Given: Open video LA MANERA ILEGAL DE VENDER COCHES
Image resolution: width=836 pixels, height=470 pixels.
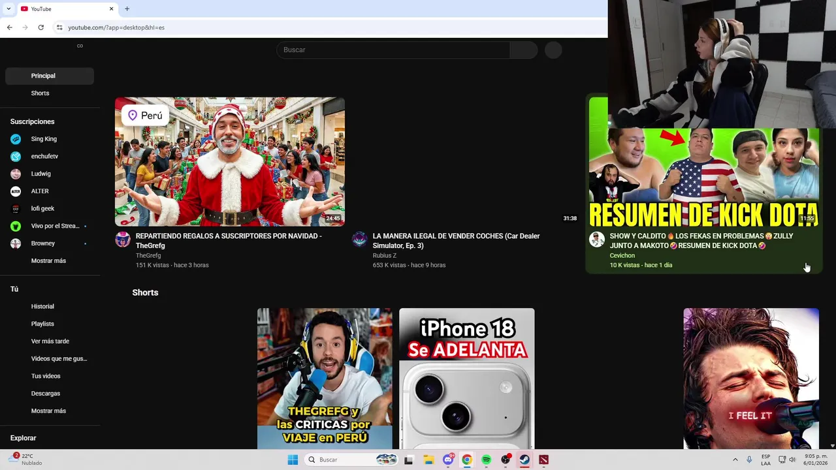Looking at the screenshot, I should pos(456,241).
